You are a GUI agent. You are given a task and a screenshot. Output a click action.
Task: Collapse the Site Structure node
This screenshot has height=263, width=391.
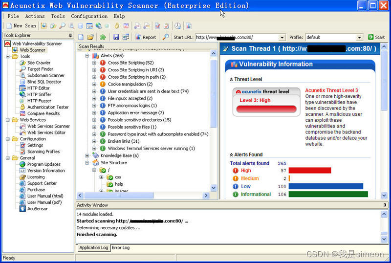pyautogui.click(x=87, y=163)
